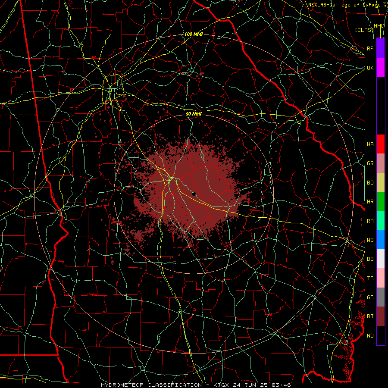Click the RF legend label
This screenshot has width=388, height=388.
(x=370, y=48)
